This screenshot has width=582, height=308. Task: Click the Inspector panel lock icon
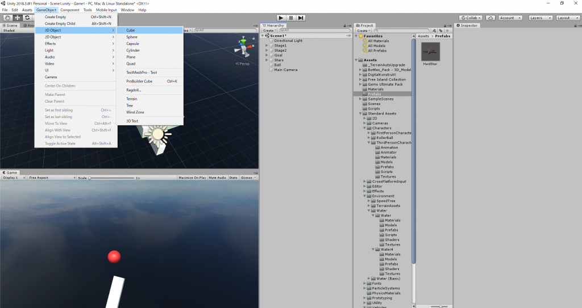[575, 26]
